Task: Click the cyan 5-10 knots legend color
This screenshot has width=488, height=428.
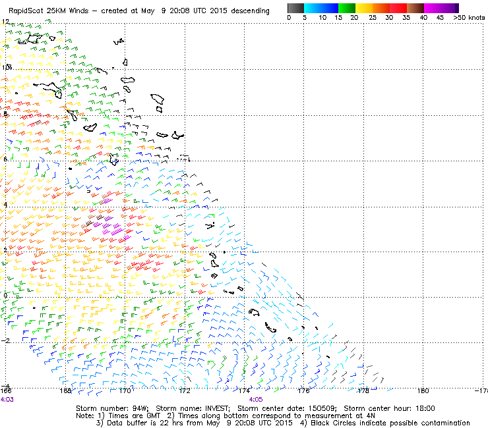Action: 313,8
